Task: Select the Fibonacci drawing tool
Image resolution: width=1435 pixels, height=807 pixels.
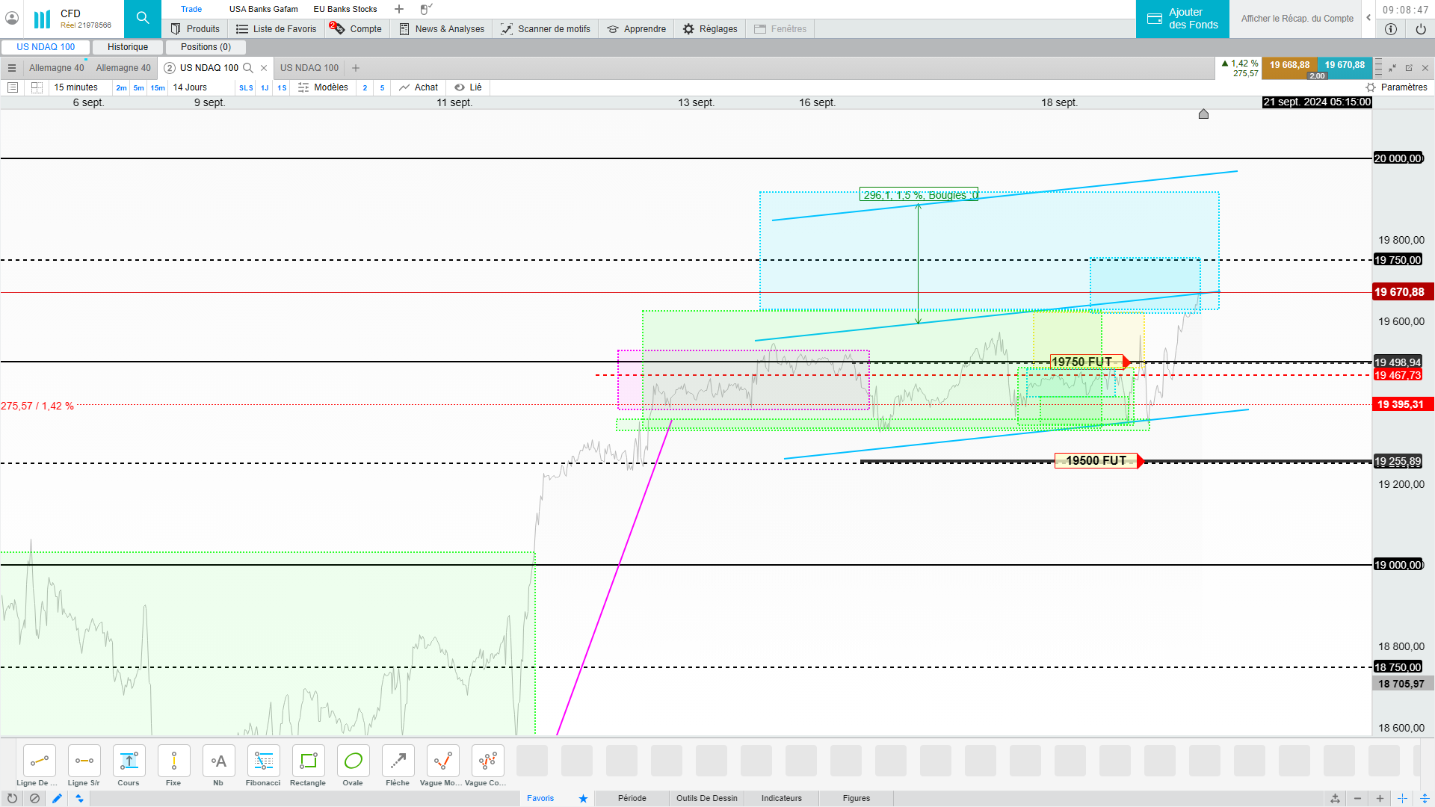Action: point(263,761)
